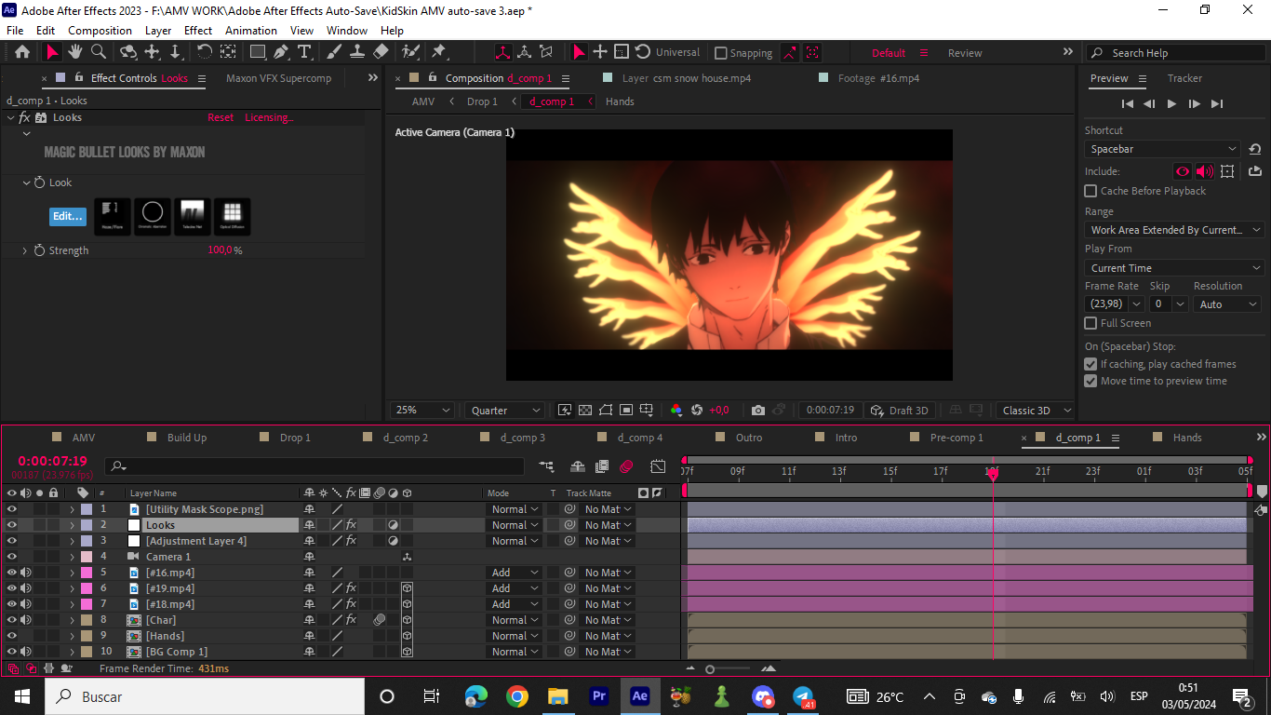This screenshot has height=715, width=1271.
Task: Select the Rectangle shape tool
Action: [x=258, y=52]
